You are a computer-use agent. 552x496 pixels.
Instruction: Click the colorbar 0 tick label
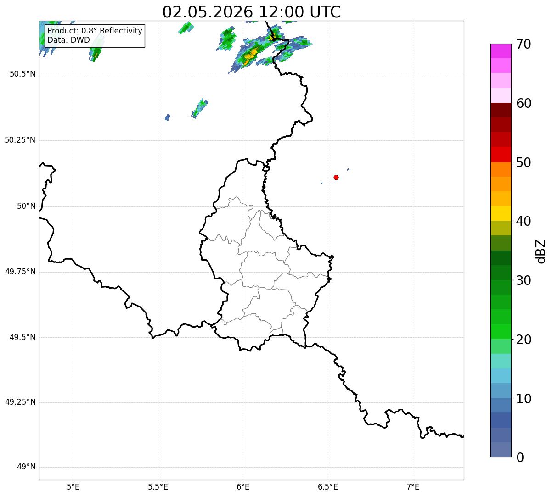click(520, 457)
